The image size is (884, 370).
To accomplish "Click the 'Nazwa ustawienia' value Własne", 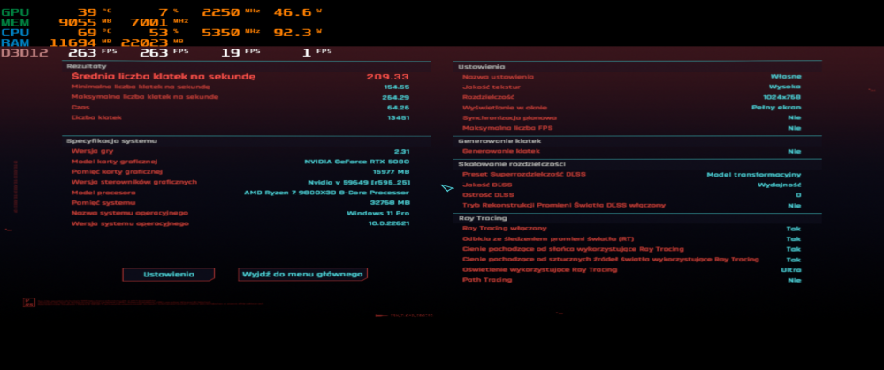I will 786,77.
